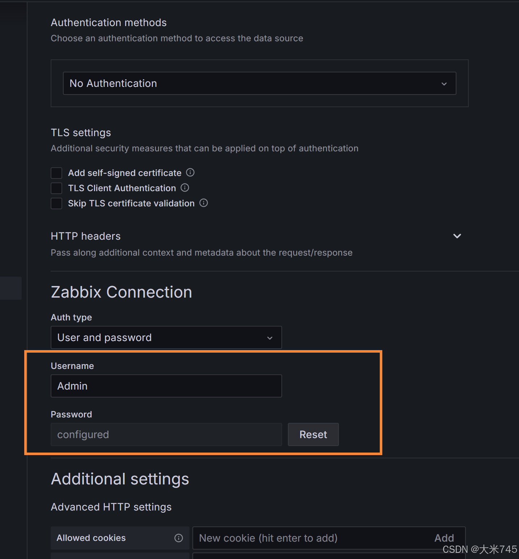This screenshot has height=559, width=519.
Task: Click the Reset password button
Action: [x=313, y=434]
